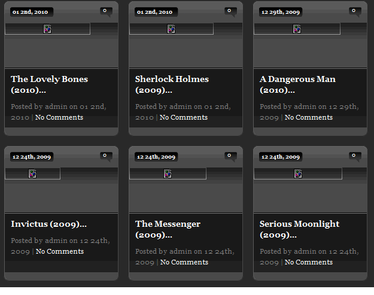Click date badge on Sherlock Holmes card
Viewport: 374px width, 295px height.
pos(156,12)
